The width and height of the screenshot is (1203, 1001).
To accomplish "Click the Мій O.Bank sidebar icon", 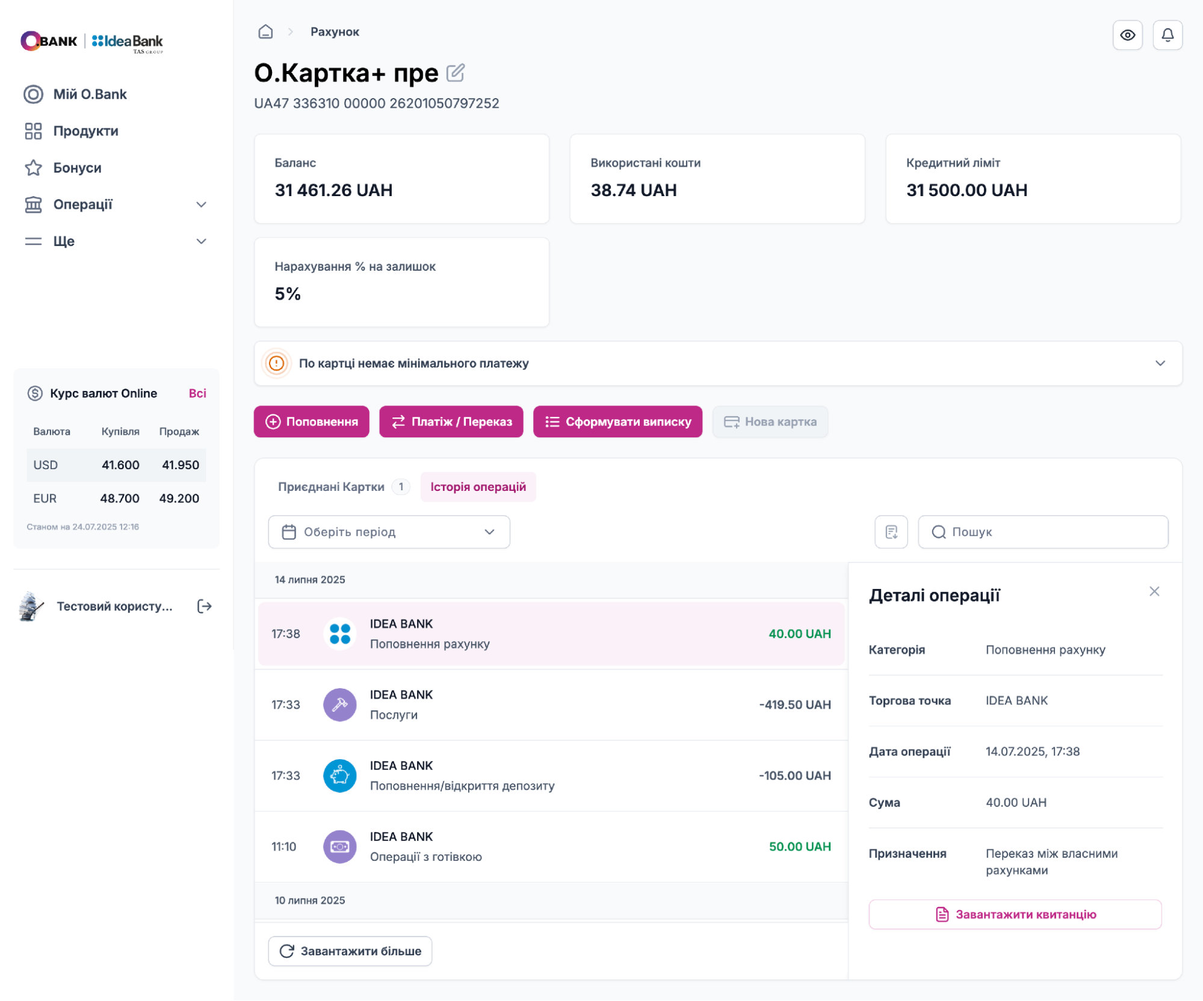I will (x=34, y=94).
